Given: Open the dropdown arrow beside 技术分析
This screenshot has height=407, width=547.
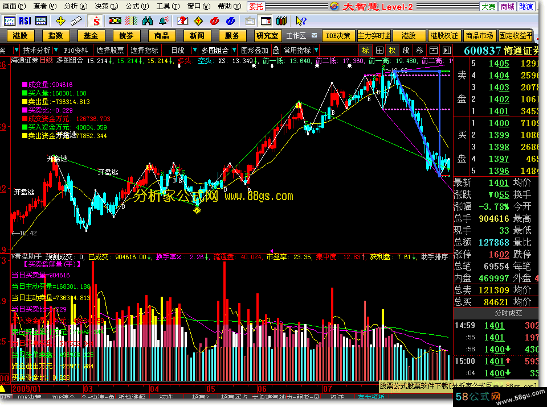Looking at the screenshot, I should (56, 51).
